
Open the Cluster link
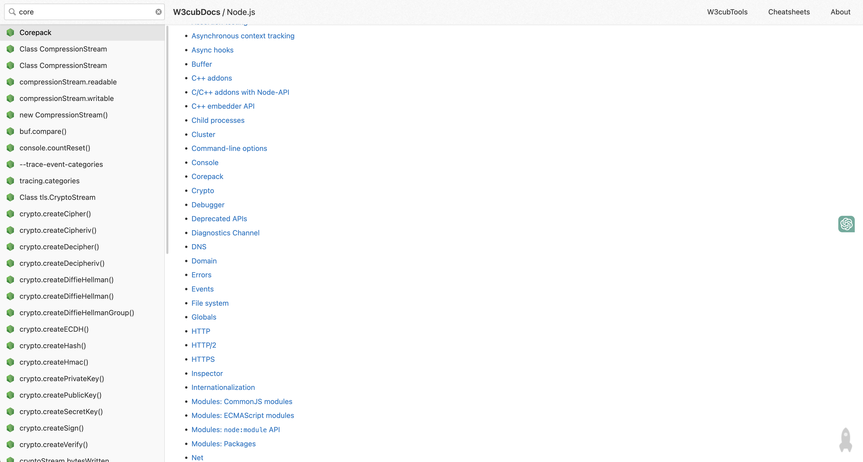[x=203, y=134]
